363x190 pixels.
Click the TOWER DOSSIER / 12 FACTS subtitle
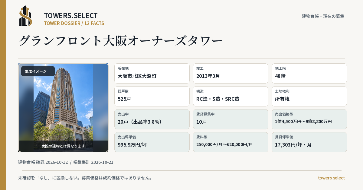(x=74, y=23)
